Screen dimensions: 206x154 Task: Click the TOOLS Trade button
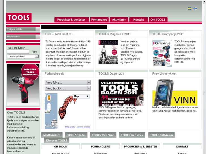(76, 135)
